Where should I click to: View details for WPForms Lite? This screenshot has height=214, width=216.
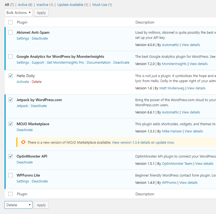pyautogui.click(x=188, y=183)
